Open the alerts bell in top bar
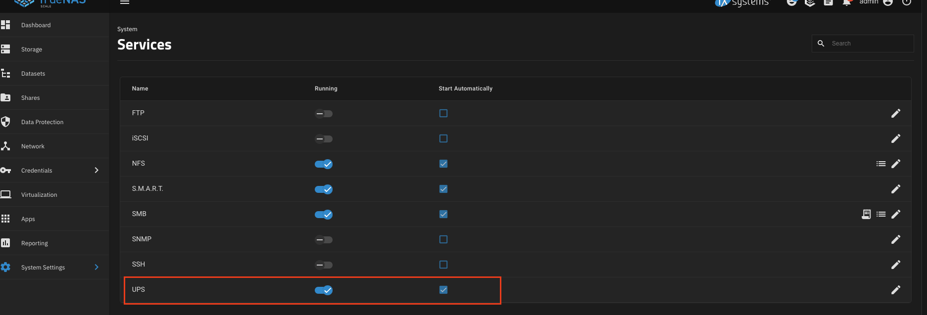Screen dimensions: 927x315 point(847,2)
